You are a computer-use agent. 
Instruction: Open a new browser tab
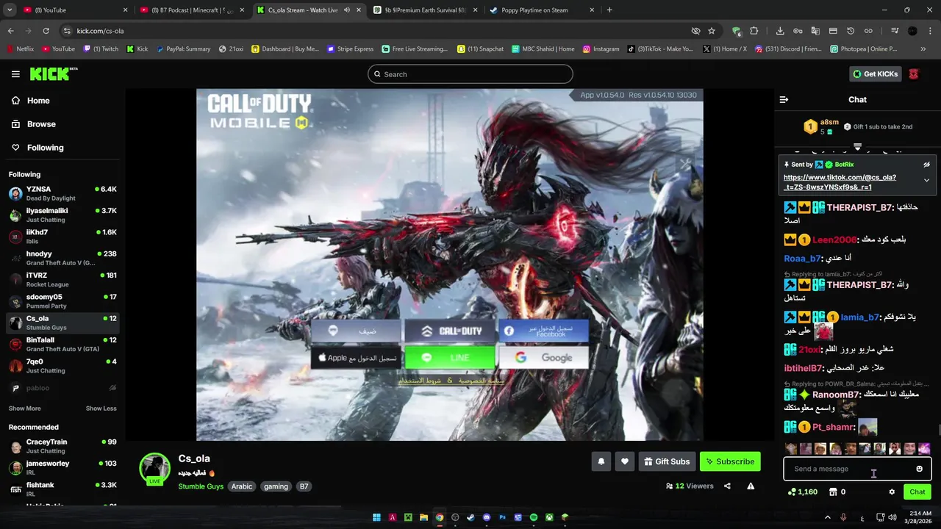(609, 10)
